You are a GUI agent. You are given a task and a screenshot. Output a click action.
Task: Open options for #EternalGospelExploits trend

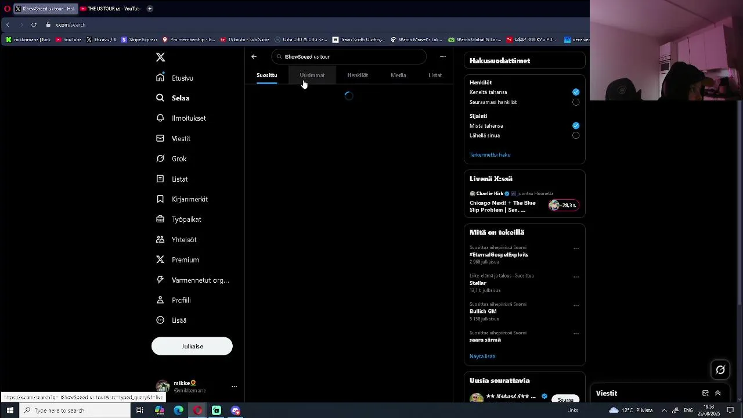click(576, 248)
